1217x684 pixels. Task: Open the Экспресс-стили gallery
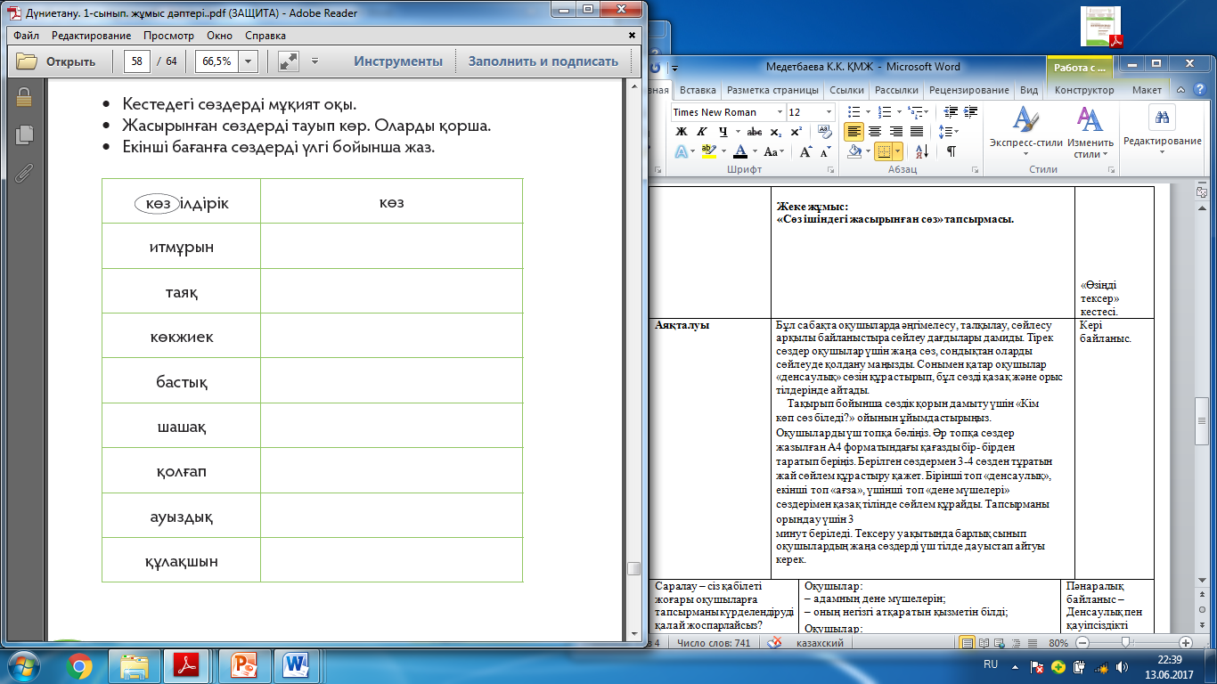pos(1025,131)
